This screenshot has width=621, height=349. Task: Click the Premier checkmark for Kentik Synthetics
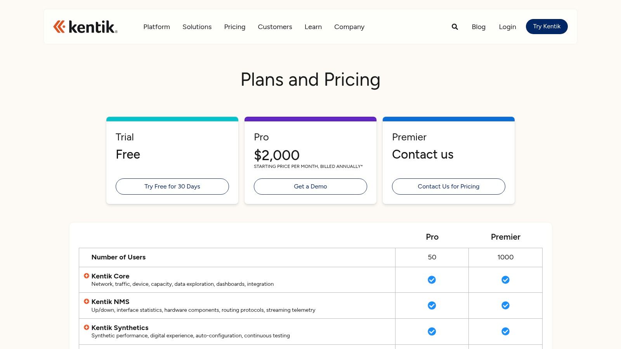505,331
